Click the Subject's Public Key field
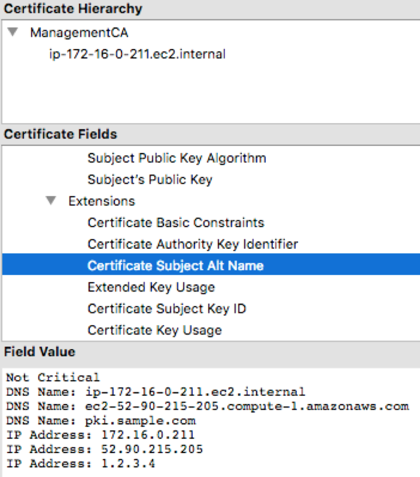 click(x=150, y=179)
